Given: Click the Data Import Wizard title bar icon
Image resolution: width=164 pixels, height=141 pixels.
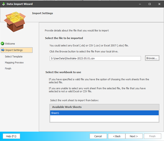Looking at the screenshot, I should click(4, 4).
